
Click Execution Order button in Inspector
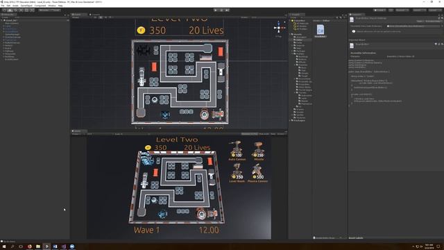click(433, 22)
